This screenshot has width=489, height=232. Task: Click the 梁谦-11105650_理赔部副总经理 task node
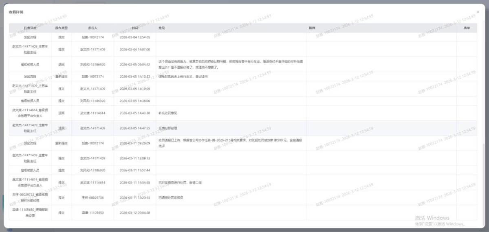30,212
